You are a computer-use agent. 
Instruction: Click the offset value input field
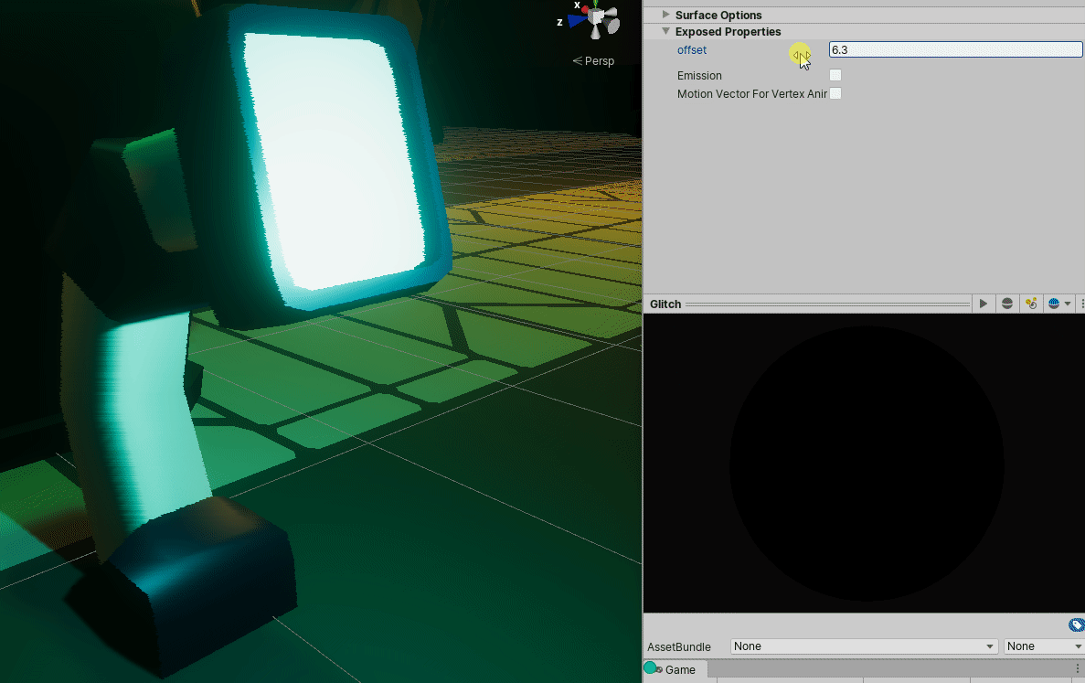[x=954, y=50]
